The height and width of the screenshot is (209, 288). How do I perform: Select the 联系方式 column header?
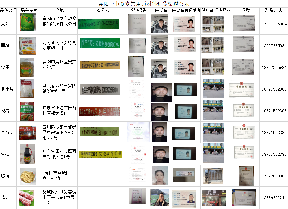pyautogui.click(x=273, y=10)
